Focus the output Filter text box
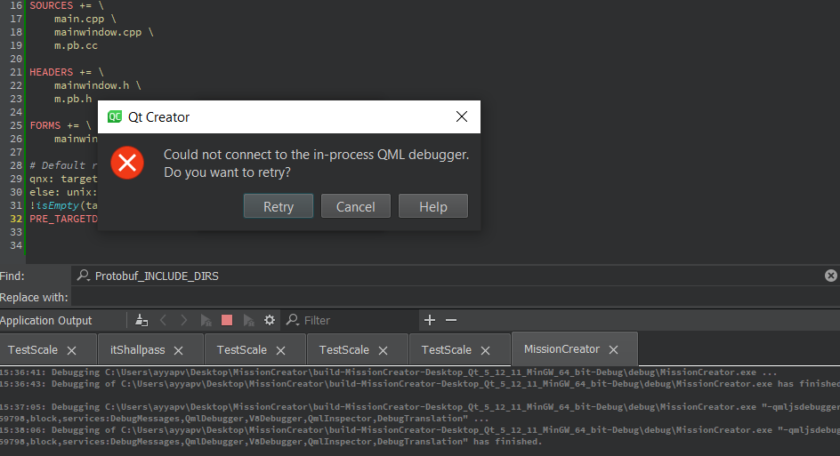This screenshot has width=840, height=456. 356,320
